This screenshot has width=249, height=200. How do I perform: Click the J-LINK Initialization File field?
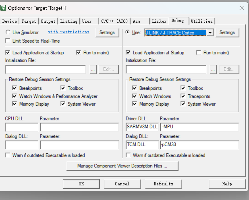[166, 69]
